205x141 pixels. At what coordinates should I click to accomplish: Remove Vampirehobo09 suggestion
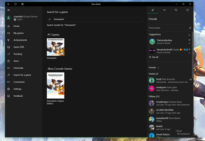(189, 53)
